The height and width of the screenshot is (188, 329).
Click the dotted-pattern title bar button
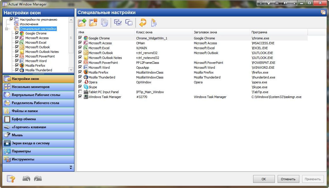click(x=277, y=3)
